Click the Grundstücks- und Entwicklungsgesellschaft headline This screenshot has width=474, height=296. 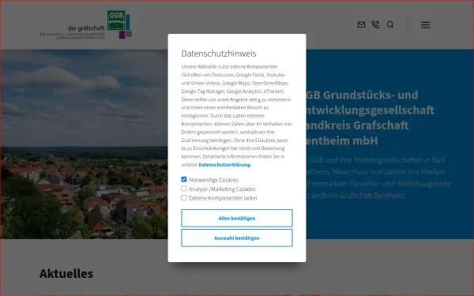(370, 118)
